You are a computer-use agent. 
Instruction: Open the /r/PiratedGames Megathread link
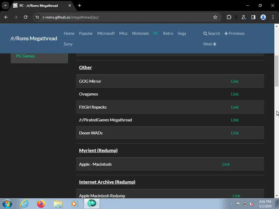(235, 120)
